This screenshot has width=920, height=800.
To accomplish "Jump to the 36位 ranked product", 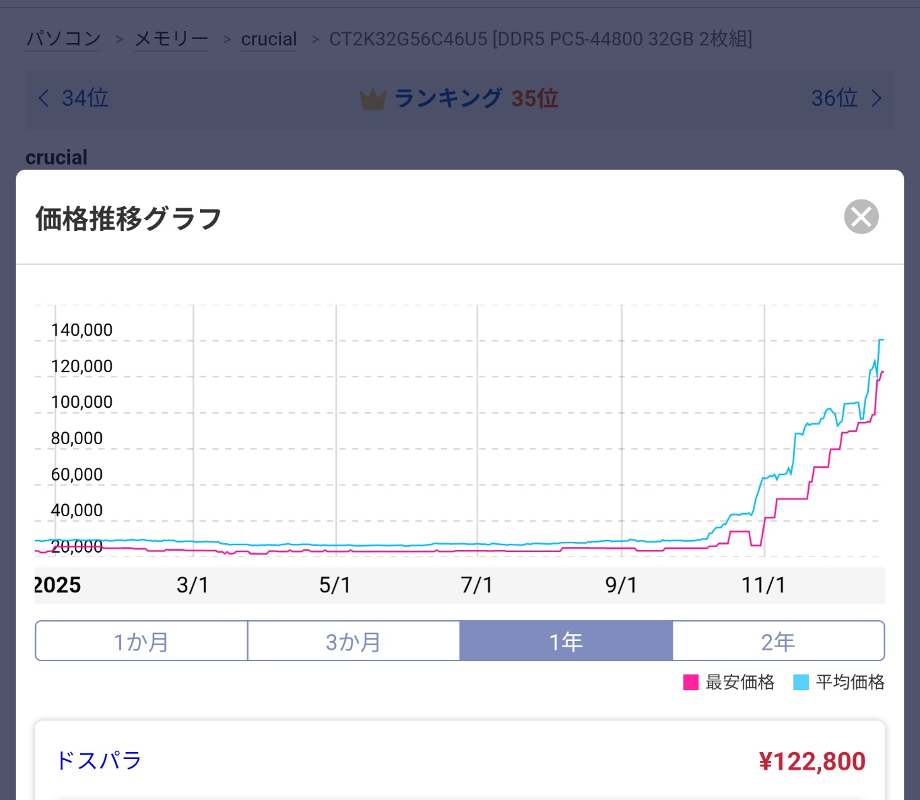I will (834, 98).
